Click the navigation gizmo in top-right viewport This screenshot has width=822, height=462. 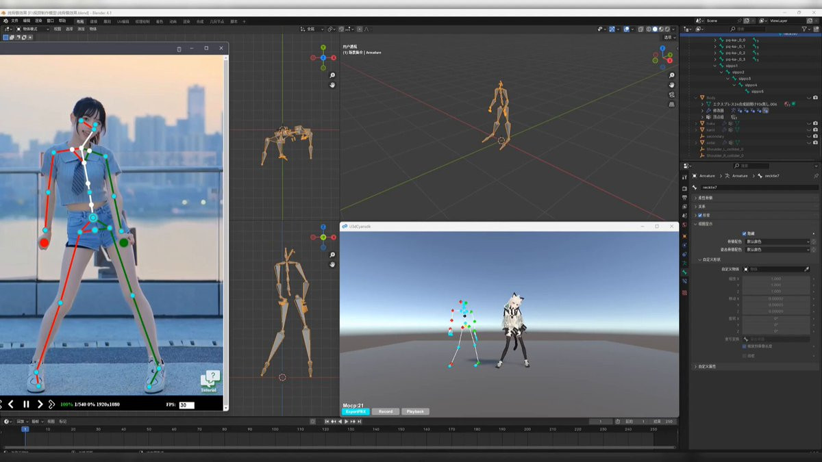point(662,56)
